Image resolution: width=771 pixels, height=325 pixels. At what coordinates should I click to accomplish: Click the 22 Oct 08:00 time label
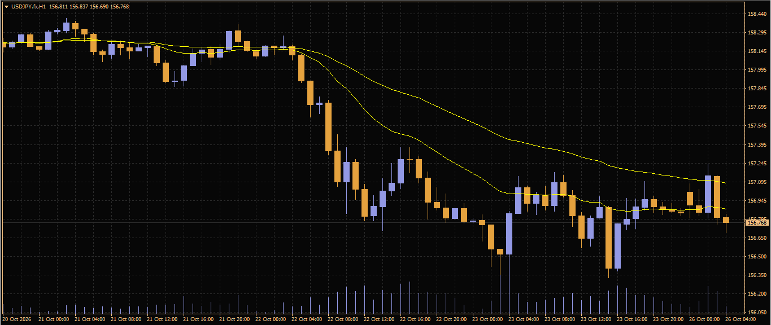point(343,319)
